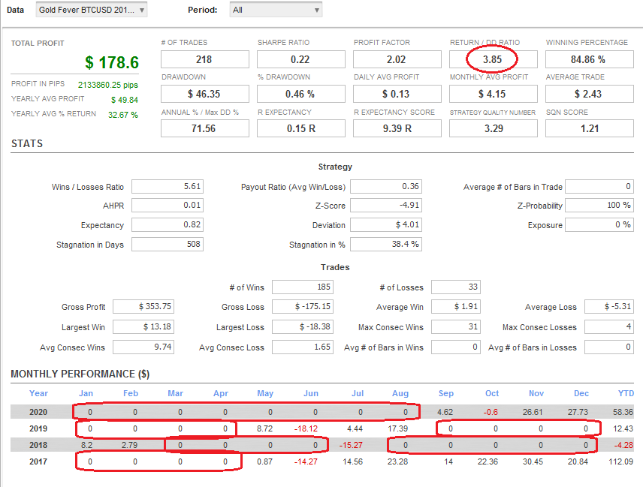Viewport: 643px width, 487px height.
Task: Select the R Expectancy Score value 9.39 R
Action: (x=397, y=128)
